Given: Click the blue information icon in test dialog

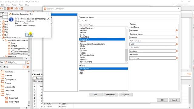Looking at the screenshot, I should (11, 19).
